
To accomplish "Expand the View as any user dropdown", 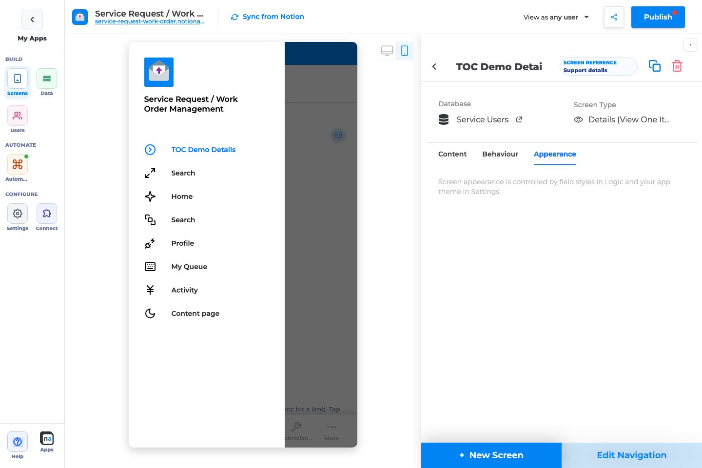I will (x=556, y=17).
